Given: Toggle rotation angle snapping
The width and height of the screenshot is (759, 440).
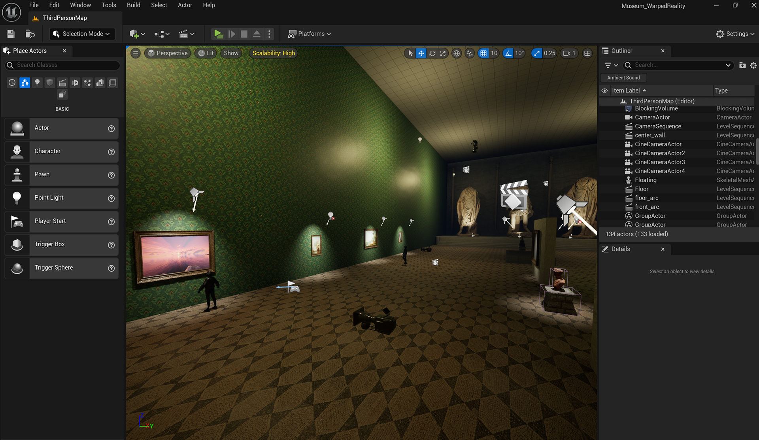Looking at the screenshot, I should point(508,53).
